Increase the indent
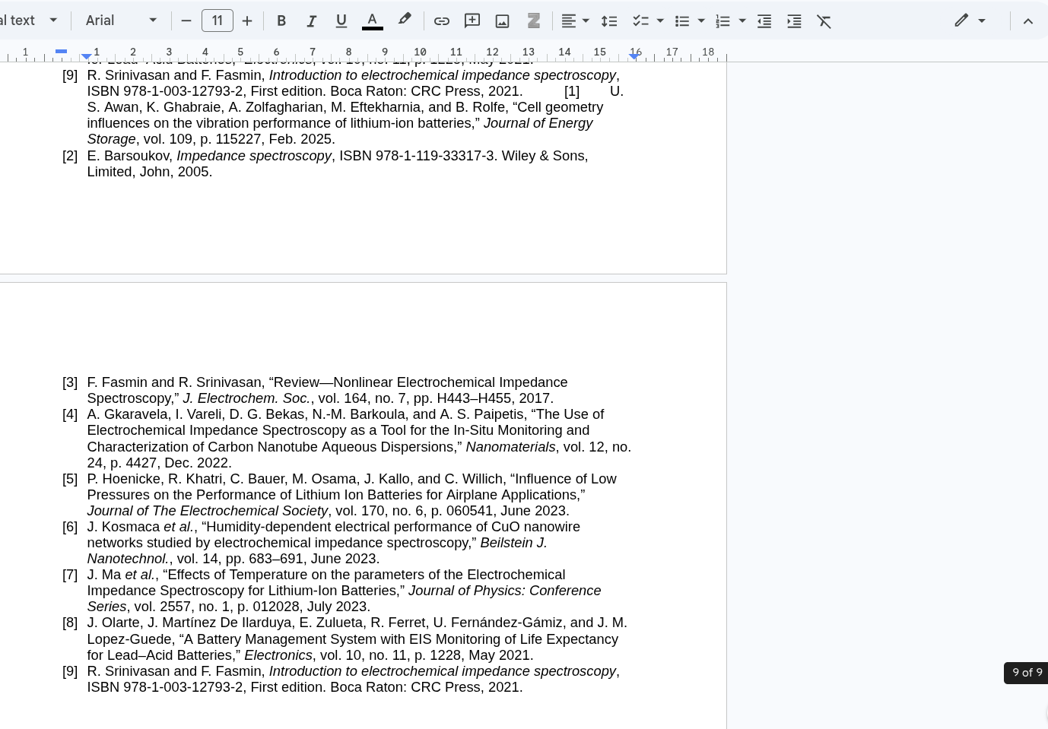The width and height of the screenshot is (1048, 729). 794,21
